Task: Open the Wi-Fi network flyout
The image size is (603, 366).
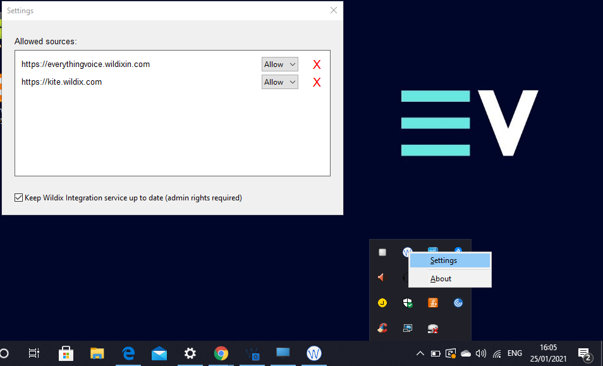Action: [x=497, y=353]
